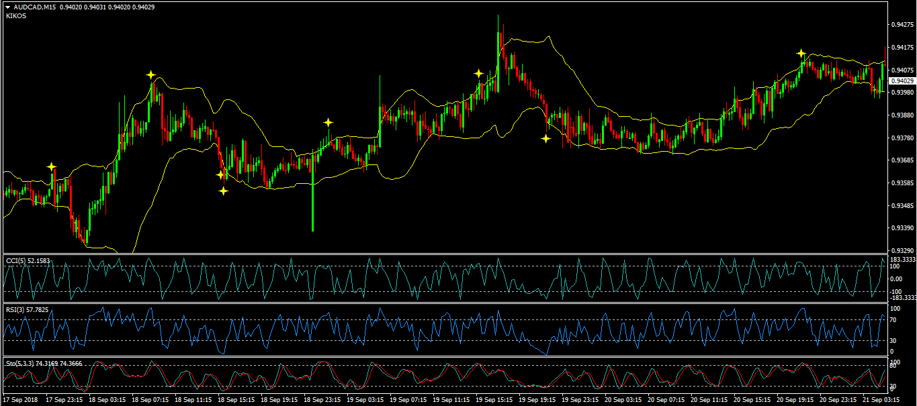Expand the triangle dropdown beside AUDCAD,M15
This screenshot has height=406, width=917.
point(7,7)
